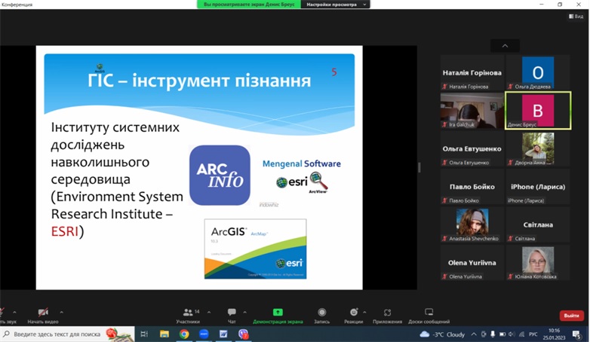Image resolution: width=590 pixels, height=342 pixels.
Task: Open Viber from taskbar
Action: click(x=244, y=334)
